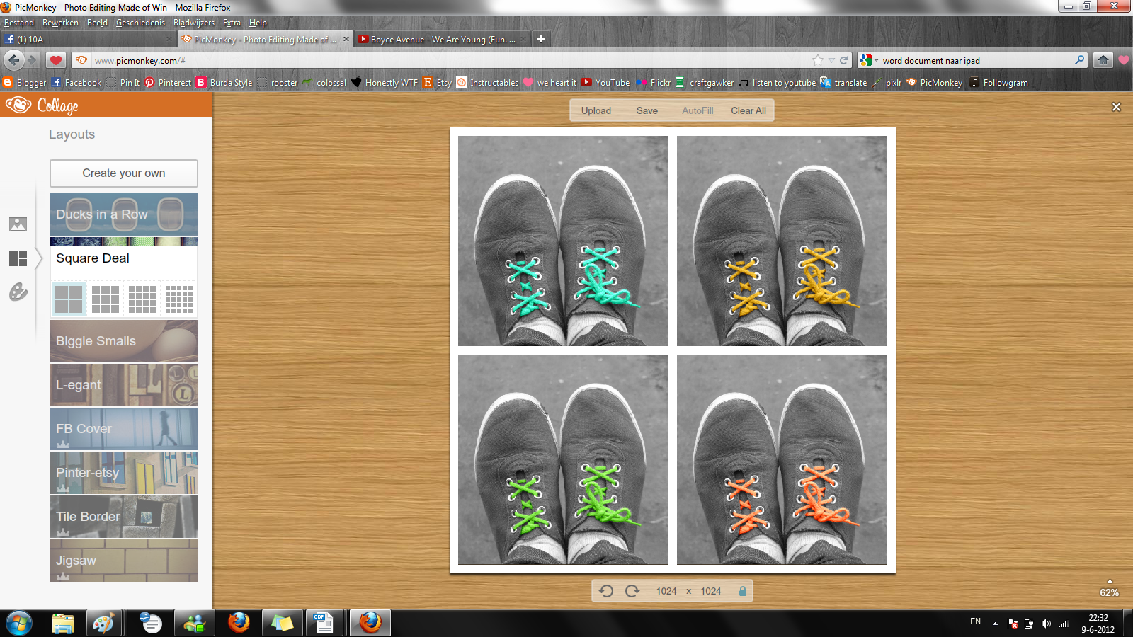The height and width of the screenshot is (637, 1133).
Task: Open the Beeld menu
Action: [97, 23]
